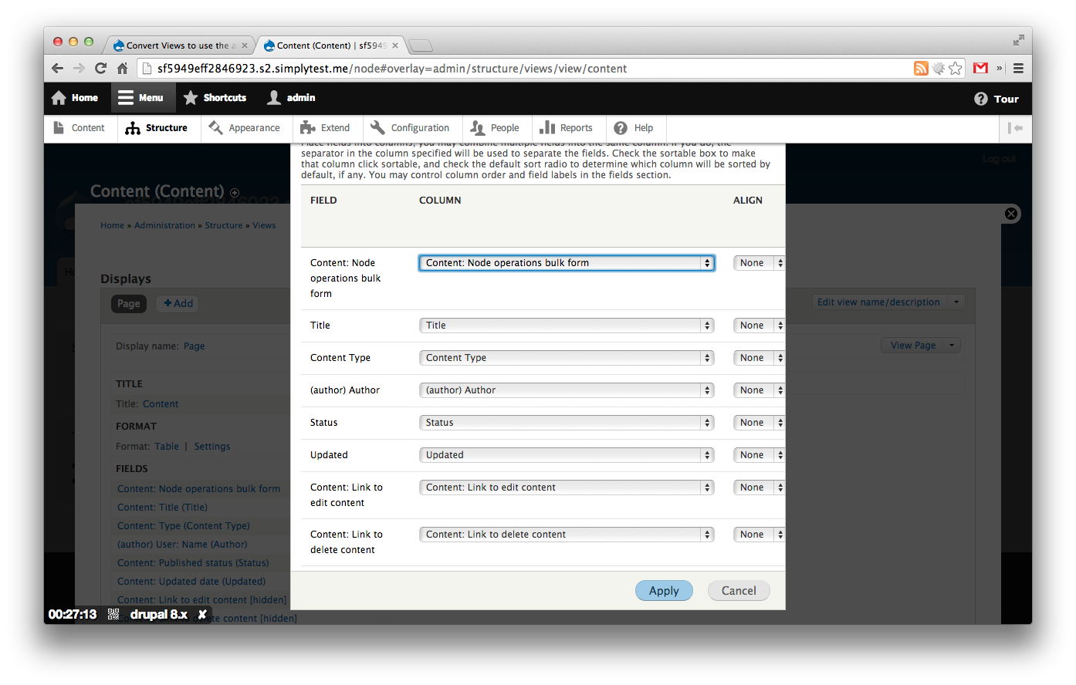Open 'Content: Title (Title)' field link
This screenshot has width=1076, height=685.
tap(162, 508)
